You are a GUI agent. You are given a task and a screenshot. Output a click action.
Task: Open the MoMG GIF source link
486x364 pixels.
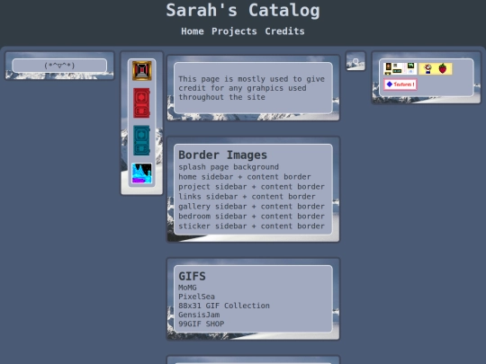(x=187, y=288)
